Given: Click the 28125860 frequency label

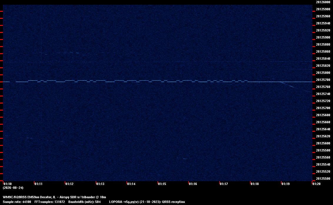Looking at the screenshot, I should click(323, 51).
